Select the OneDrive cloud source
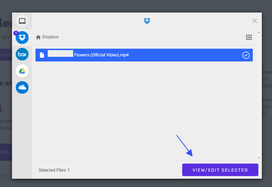This screenshot has width=272, height=187. [22, 87]
